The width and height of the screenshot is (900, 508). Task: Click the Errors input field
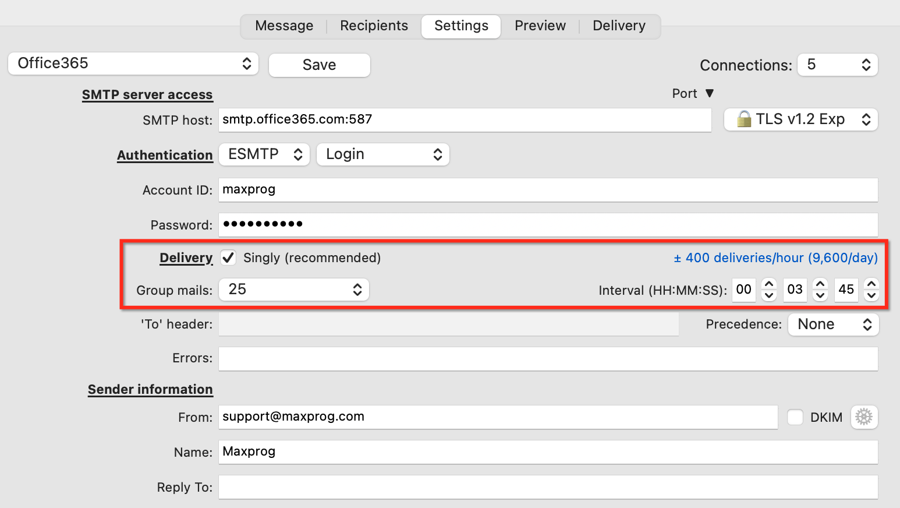548,359
